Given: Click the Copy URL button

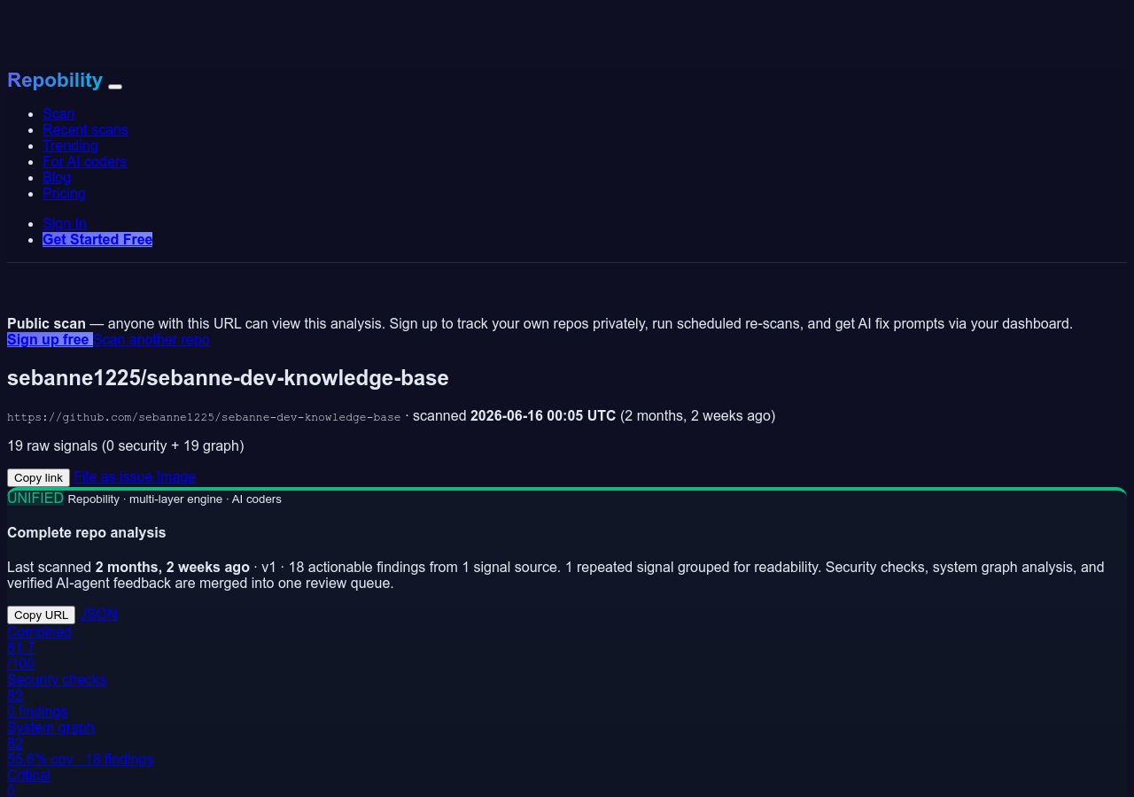Looking at the screenshot, I should point(41,615).
